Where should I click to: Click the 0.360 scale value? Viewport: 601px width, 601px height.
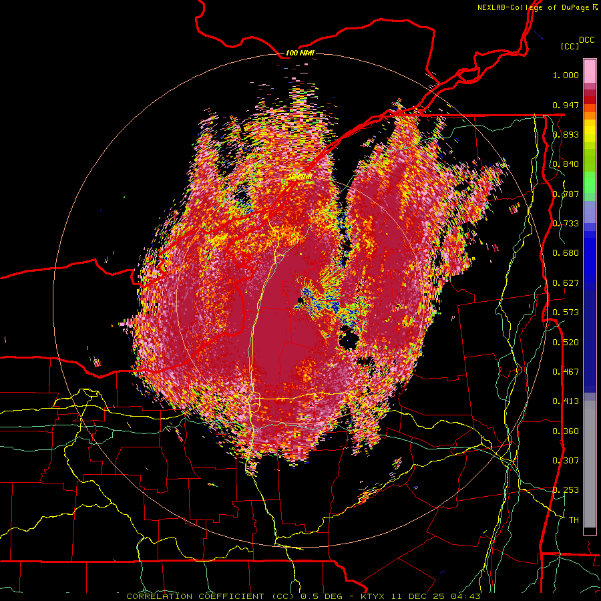566,431
